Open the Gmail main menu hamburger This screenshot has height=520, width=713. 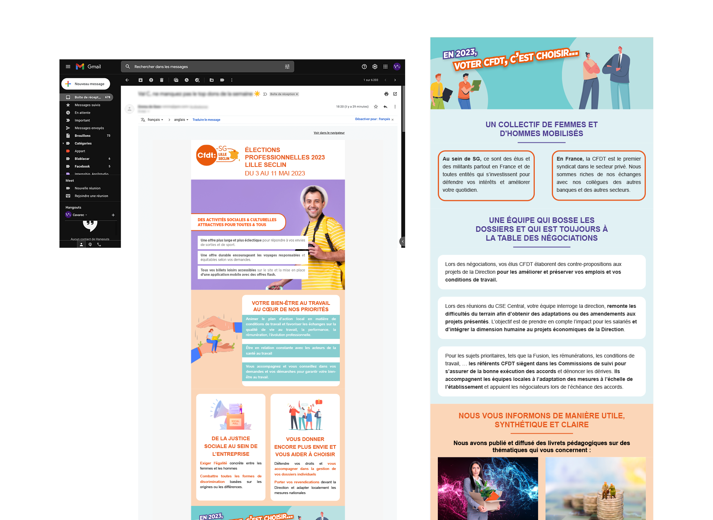(x=68, y=67)
